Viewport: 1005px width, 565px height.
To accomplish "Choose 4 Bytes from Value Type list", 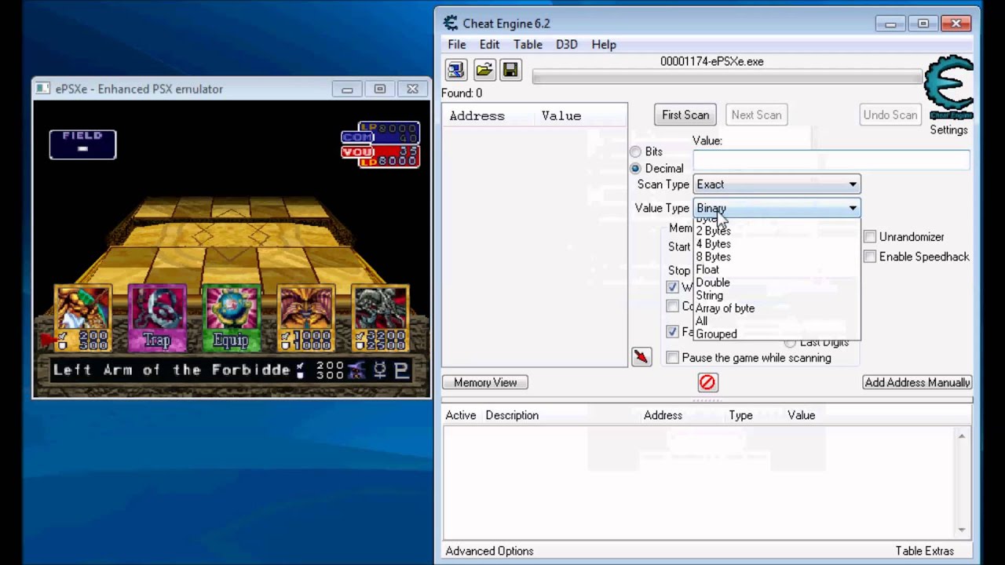I will (x=777, y=244).
